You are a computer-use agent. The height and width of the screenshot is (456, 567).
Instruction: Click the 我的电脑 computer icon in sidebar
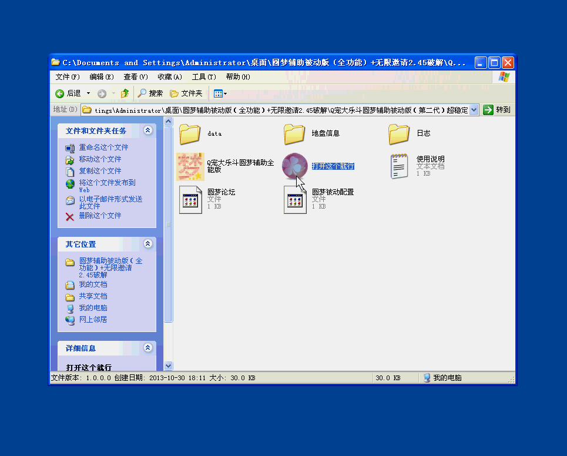pyautogui.click(x=70, y=309)
